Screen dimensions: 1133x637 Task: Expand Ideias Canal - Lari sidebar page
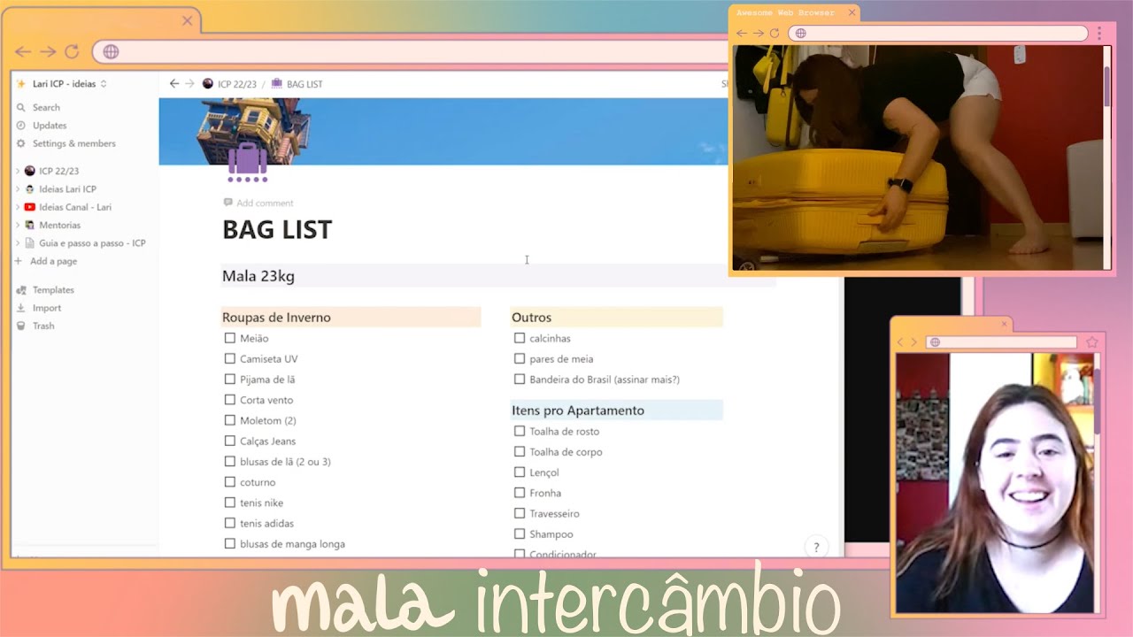click(18, 207)
